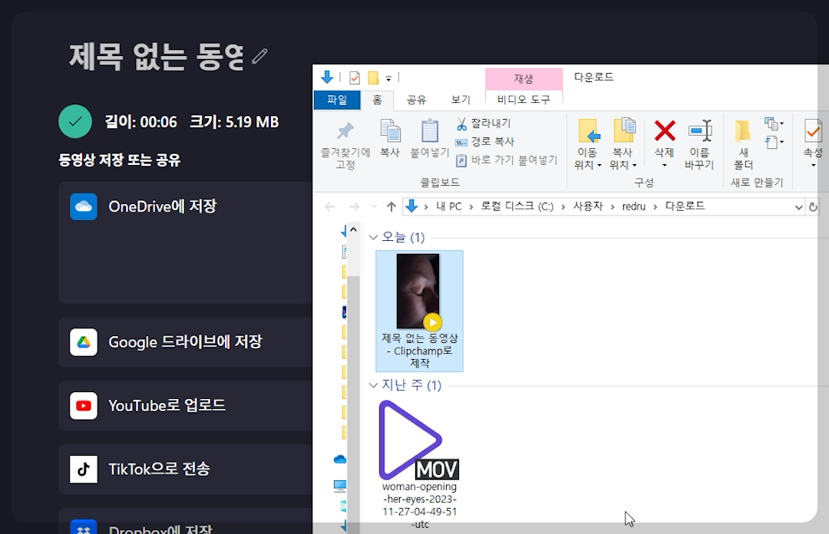
Task: Switch to the 공유 ribbon tab
Action: click(417, 100)
